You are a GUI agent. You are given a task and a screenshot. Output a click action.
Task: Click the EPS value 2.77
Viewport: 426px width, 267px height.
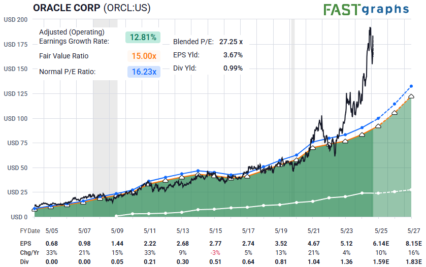click(215, 244)
